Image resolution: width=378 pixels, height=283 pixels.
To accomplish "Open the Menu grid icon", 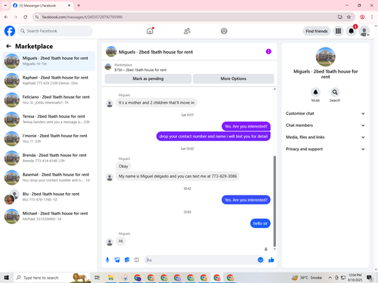I will click(x=338, y=31).
